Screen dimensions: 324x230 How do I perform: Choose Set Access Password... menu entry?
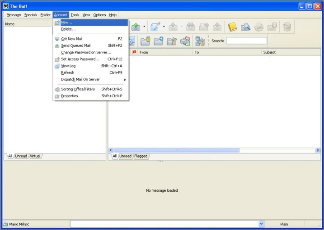pyautogui.click(x=91, y=59)
